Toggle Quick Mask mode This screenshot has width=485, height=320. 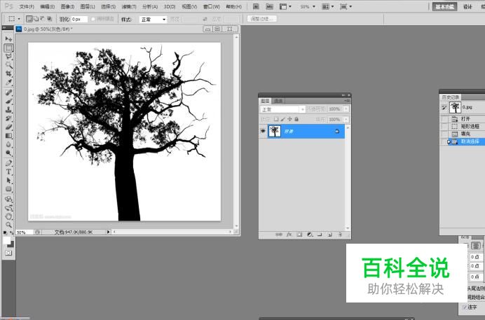8,253
